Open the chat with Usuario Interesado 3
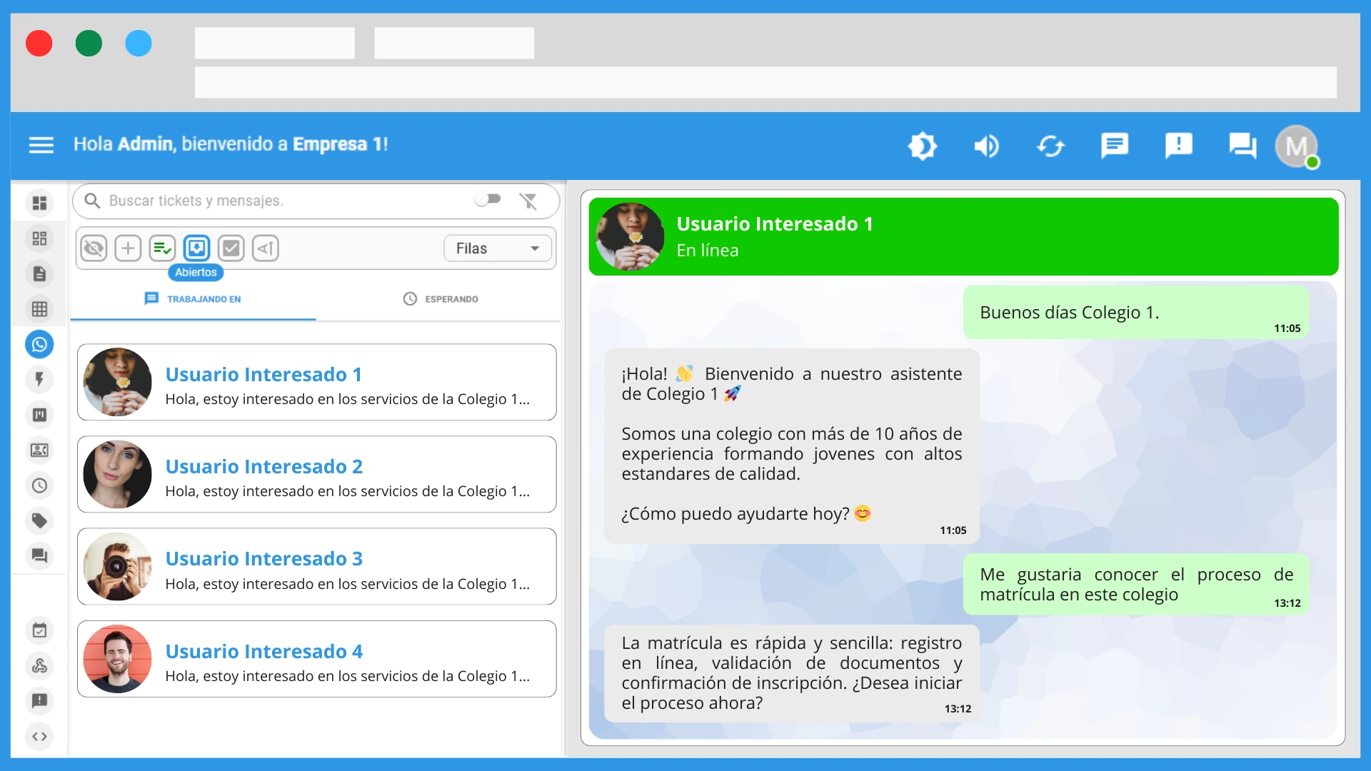The image size is (1371, 771). [316, 566]
